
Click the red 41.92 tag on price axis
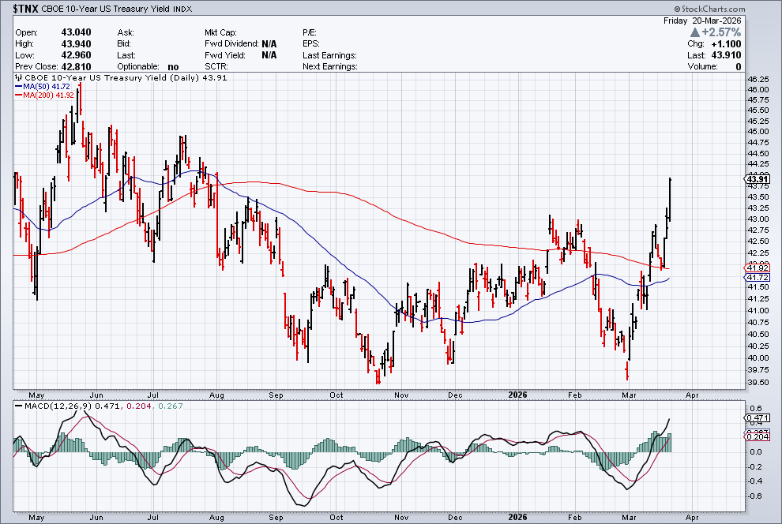757,268
